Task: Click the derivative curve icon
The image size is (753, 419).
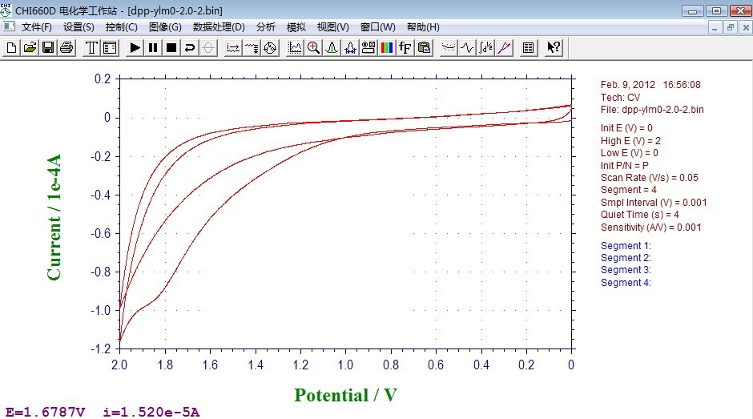Action: [467, 47]
